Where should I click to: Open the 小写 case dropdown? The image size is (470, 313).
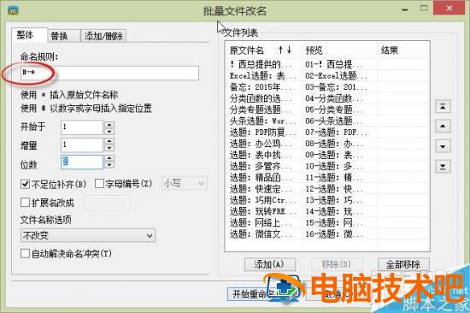point(184,183)
